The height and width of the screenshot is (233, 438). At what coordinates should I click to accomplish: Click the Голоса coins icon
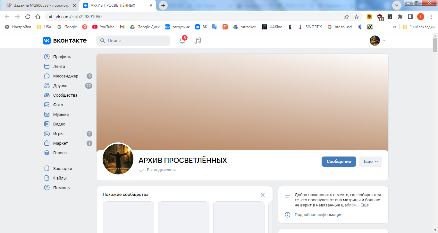47,153
